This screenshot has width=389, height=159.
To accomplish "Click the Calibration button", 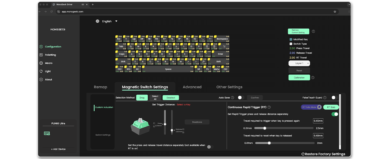I will (299, 78).
